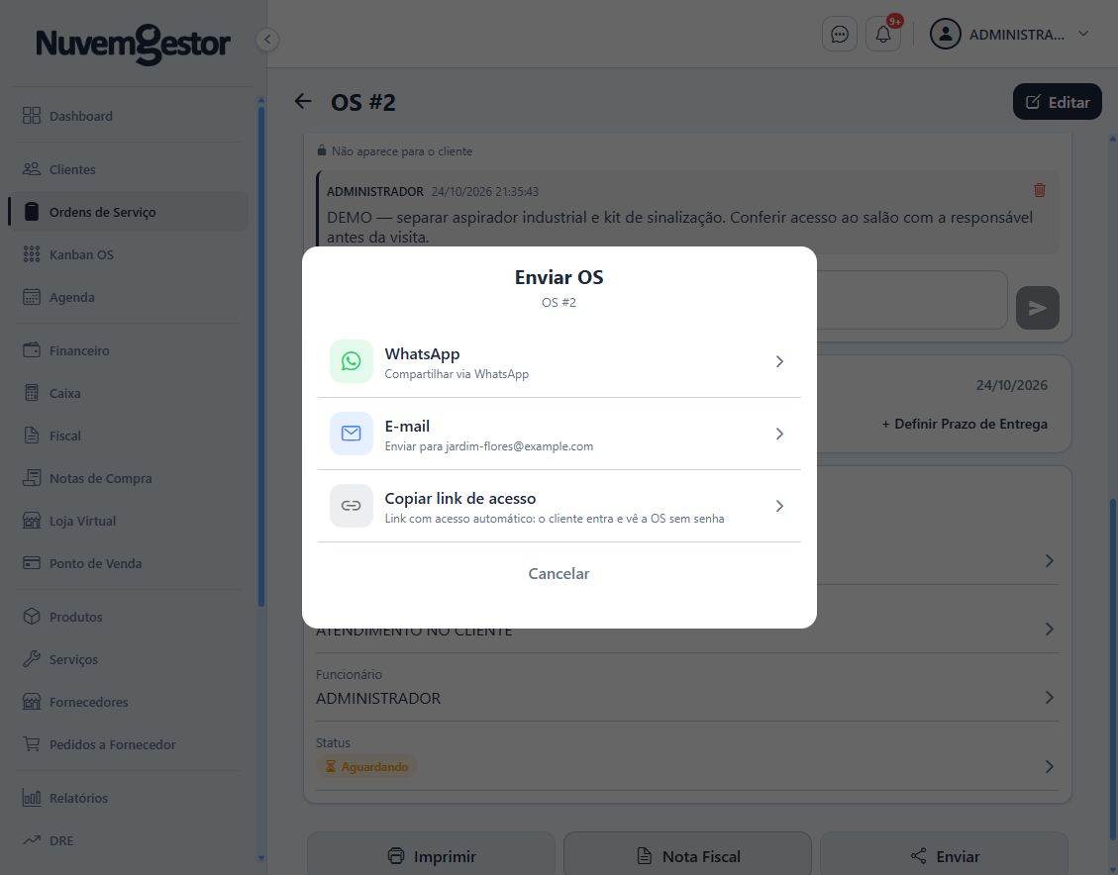Click the Agenda calendar icon in sidebar
Image resolution: width=1118 pixels, height=875 pixels.
pos(32,297)
